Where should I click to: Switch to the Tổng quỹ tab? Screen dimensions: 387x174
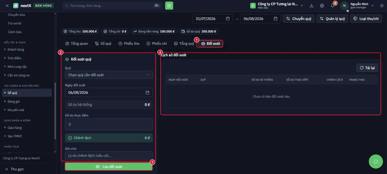184,43
